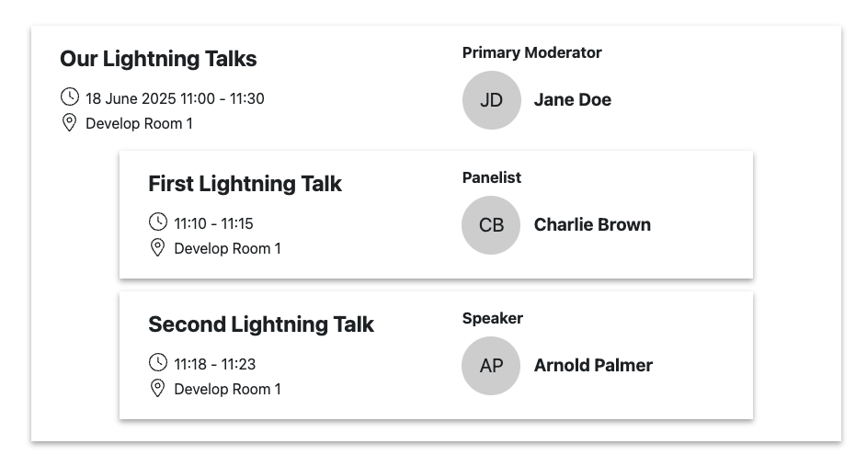The image size is (867, 455).
Task: Click the clock icon beside 18 June 2025
Action: [x=70, y=97]
